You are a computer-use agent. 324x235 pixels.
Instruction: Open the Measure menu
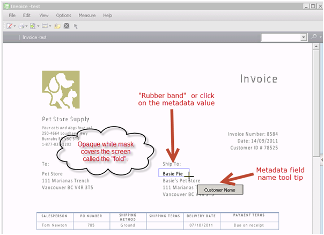coord(87,16)
